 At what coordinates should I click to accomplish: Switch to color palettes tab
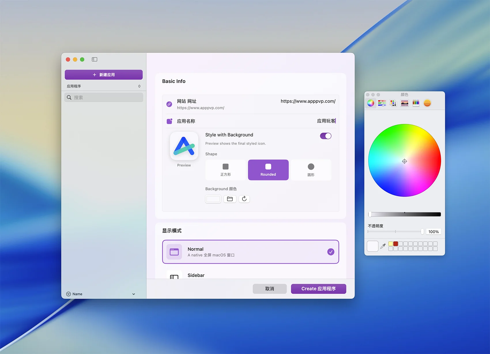(x=393, y=103)
